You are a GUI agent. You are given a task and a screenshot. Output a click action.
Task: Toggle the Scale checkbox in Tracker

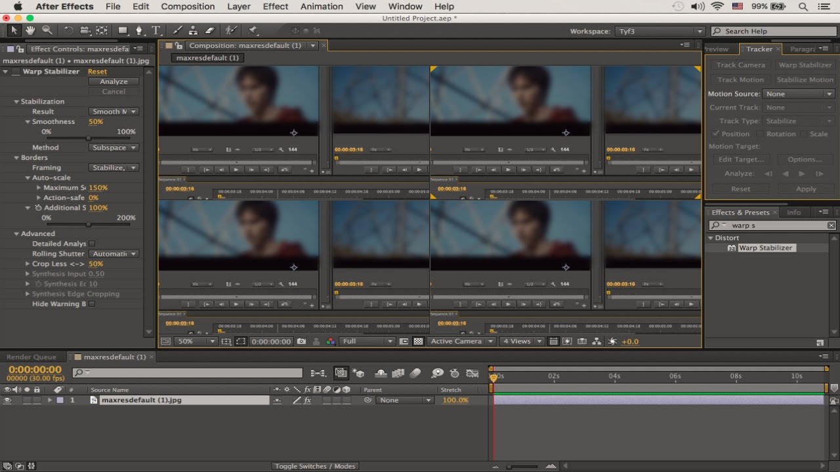(x=803, y=134)
